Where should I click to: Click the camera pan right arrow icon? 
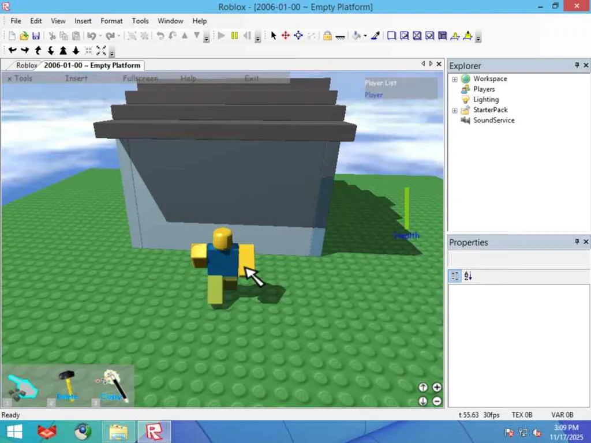[x=25, y=50]
